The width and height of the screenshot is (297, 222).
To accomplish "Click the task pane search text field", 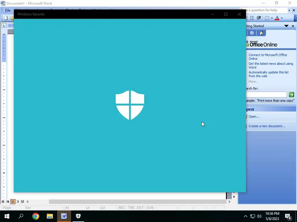I will (266, 95).
